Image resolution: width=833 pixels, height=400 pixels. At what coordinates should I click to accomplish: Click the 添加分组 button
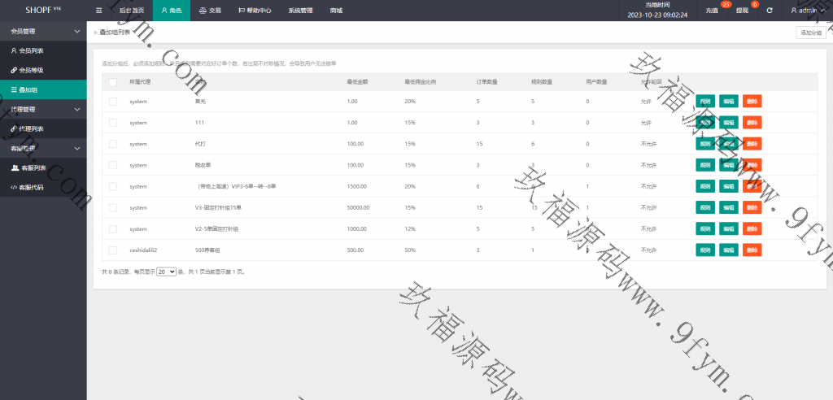point(810,33)
